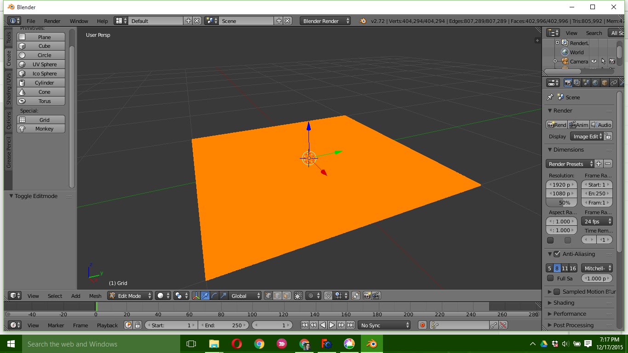Toggle Full Sampling checkbox
Image resolution: width=628 pixels, height=353 pixels.
click(x=550, y=278)
